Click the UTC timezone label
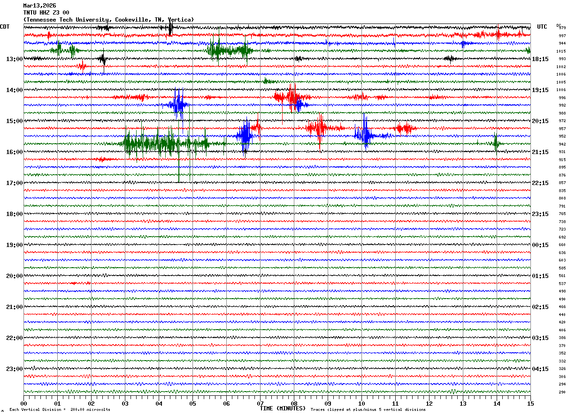The height and width of the screenshot is (416, 568). point(542,27)
